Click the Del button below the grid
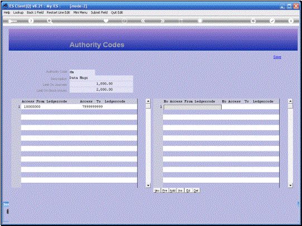 (196, 190)
